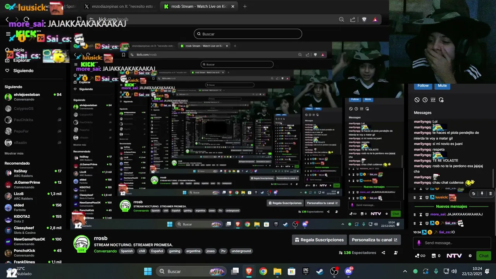Open File Explorer from the taskbar
The height and width of the screenshot is (279, 496).
277,271
